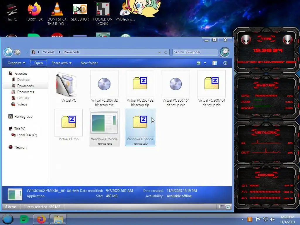
Task: Click the Forward navigation arrow
Action: (x=17, y=52)
